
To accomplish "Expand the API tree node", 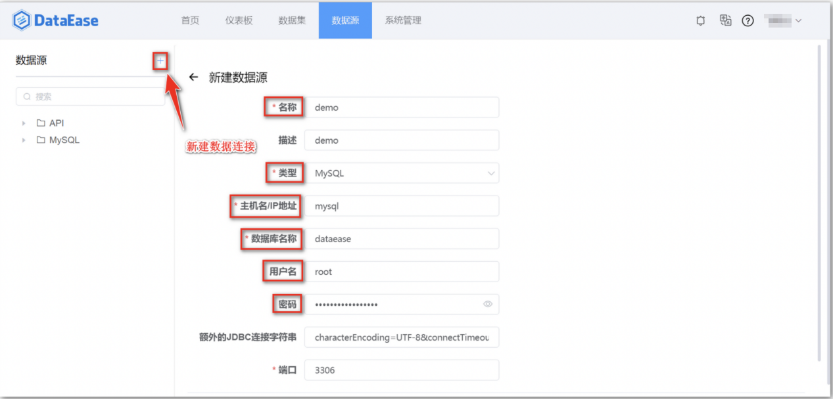I will [24, 123].
